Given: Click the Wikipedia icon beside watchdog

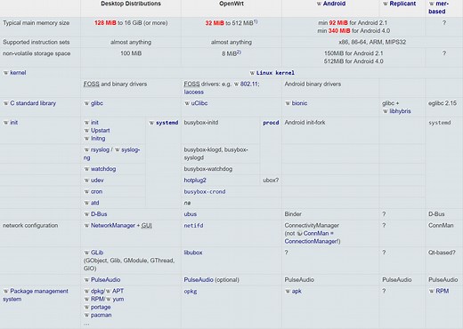Looking at the screenshot, I should point(86,169).
